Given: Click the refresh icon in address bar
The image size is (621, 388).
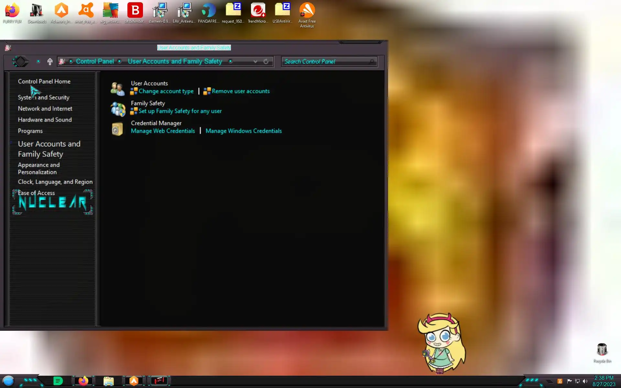Looking at the screenshot, I should pyautogui.click(x=266, y=61).
